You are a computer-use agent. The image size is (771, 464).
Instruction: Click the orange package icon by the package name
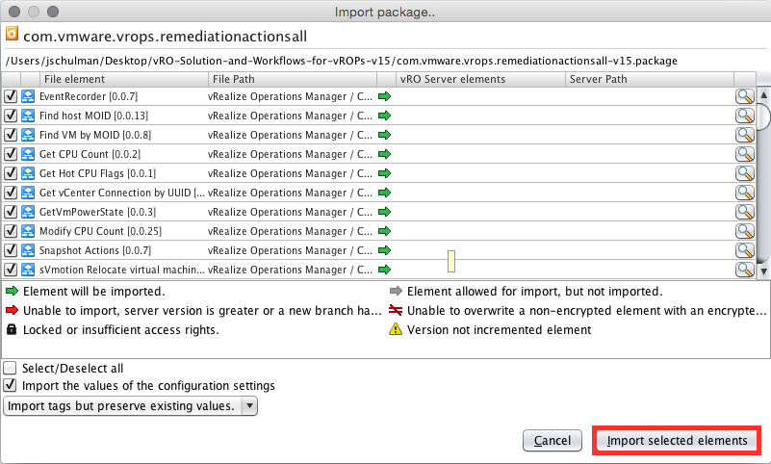[x=12, y=34]
